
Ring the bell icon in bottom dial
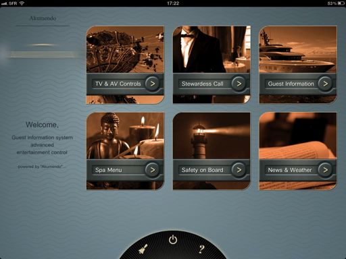pos(143,249)
